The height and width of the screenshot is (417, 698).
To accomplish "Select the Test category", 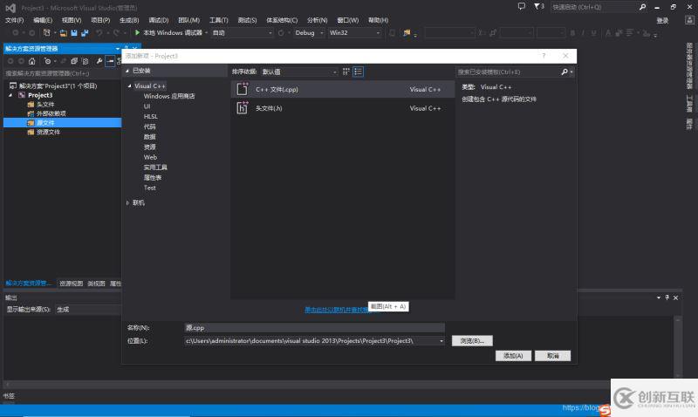I will 149,188.
